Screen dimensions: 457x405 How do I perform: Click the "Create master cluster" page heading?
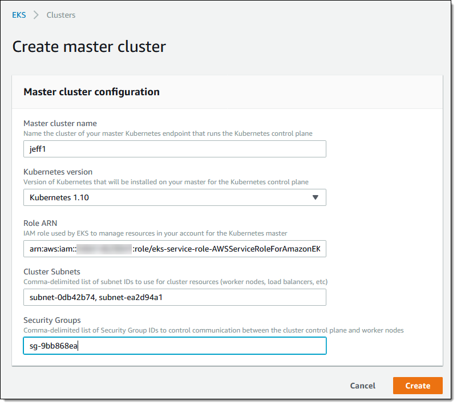tap(89, 46)
